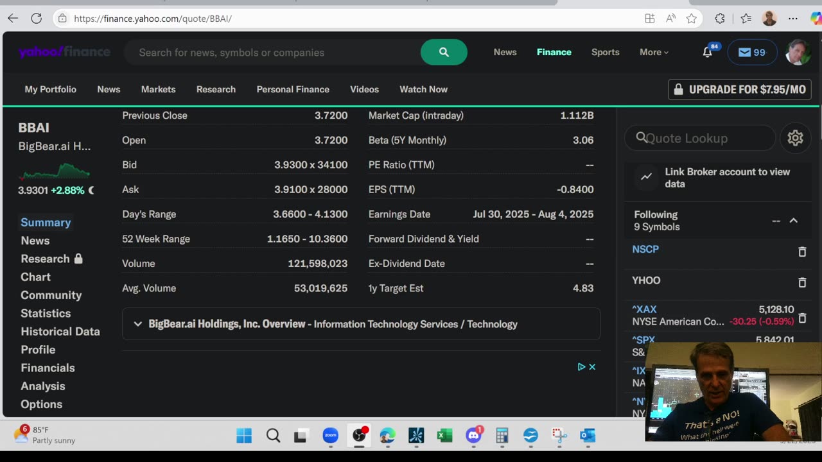
Task: Expand the More dropdown in header
Action: point(654,53)
